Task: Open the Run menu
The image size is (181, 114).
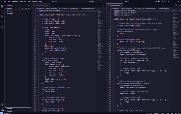Action: [29, 2]
